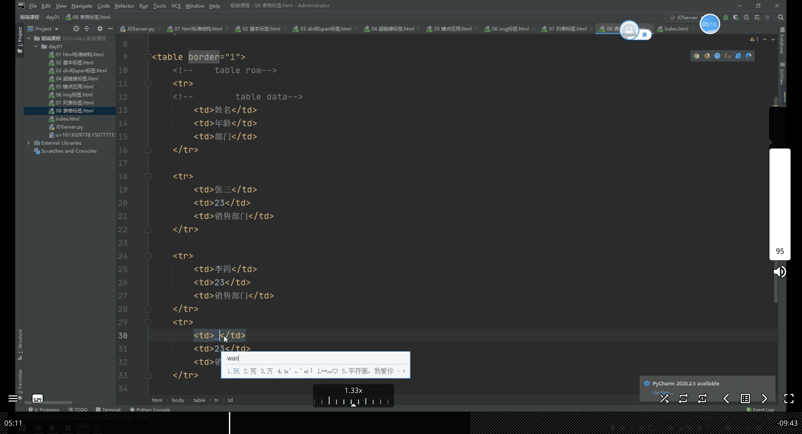Open the Terminal tool window
This screenshot has height=434, width=802.
[108, 409]
